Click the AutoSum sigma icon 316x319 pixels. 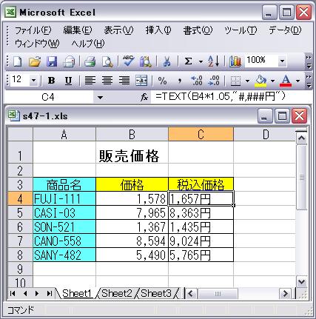(188, 61)
